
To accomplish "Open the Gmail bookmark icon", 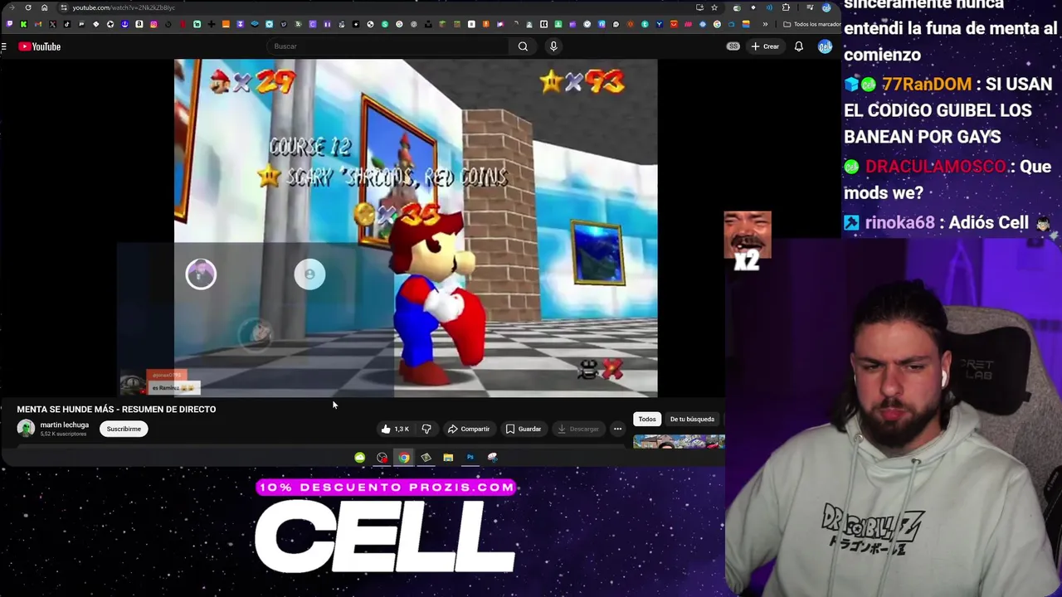I will click(38, 24).
